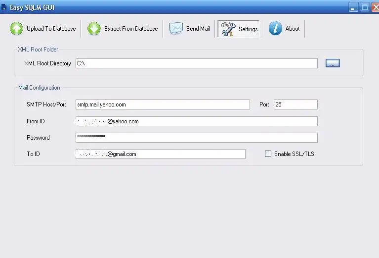Click the From ID yahoo.com email field
Viewport: 379px width, 258px height.
pyautogui.click(x=197, y=121)
